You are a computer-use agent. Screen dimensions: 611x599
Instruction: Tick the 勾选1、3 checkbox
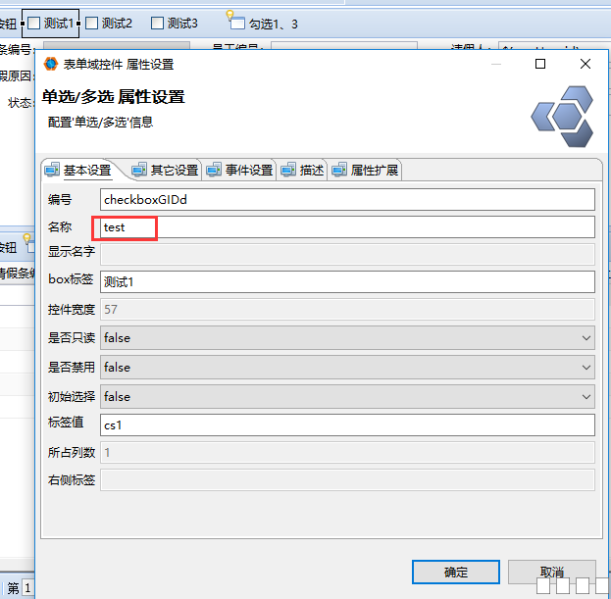pyautogui.click(x=237, y=25)
